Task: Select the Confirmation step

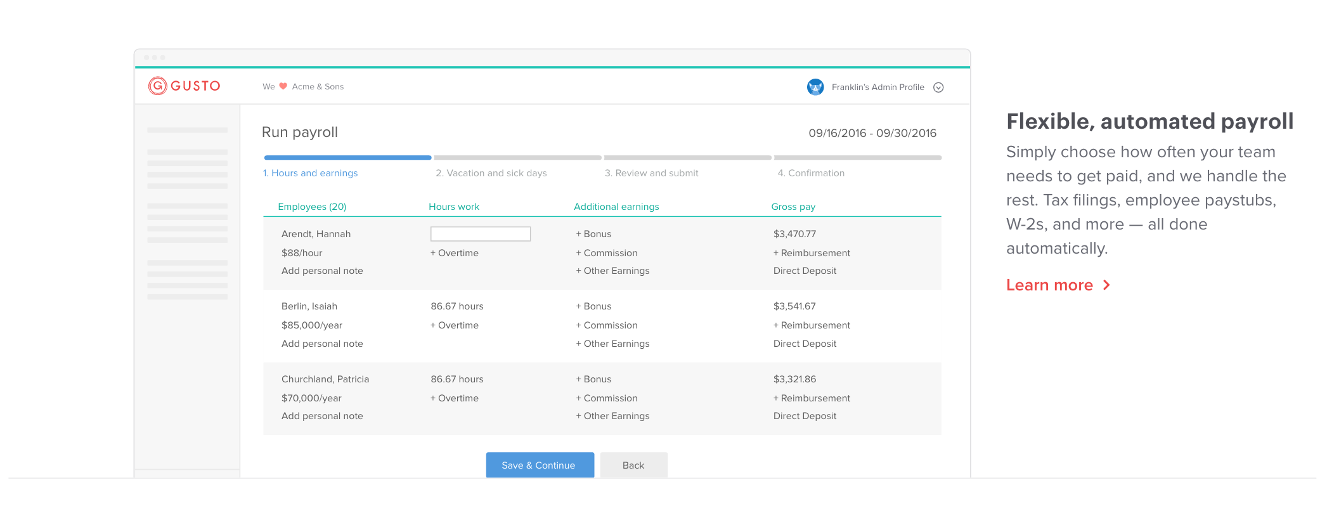Action: 811,173
